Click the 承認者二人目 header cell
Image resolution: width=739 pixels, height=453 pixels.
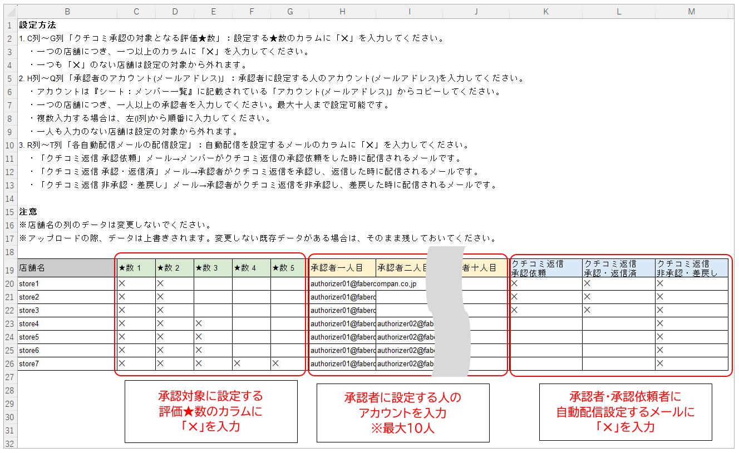(402, 268)
